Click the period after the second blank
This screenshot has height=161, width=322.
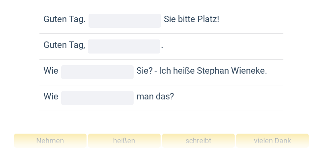coord(162,46)
